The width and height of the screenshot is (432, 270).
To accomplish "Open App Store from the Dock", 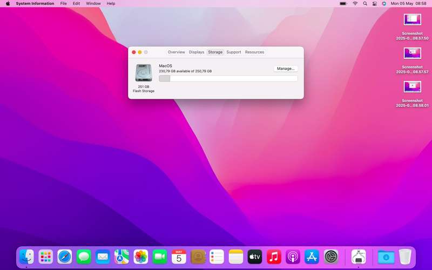I will 312,257.
